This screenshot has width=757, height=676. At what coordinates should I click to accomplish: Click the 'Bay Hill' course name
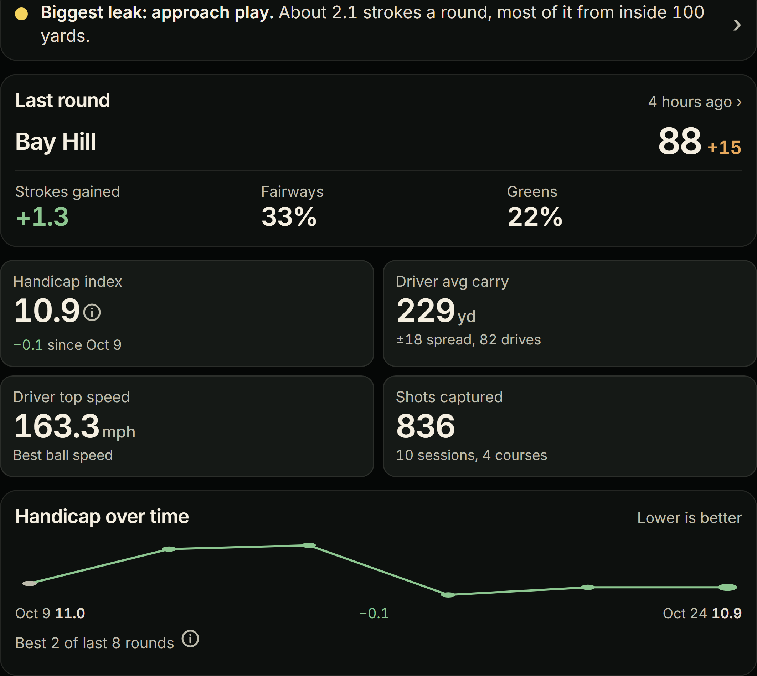(x=56, y=142)
